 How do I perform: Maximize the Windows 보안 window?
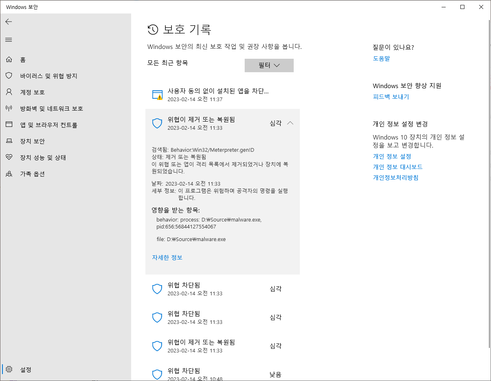[462, 7]
